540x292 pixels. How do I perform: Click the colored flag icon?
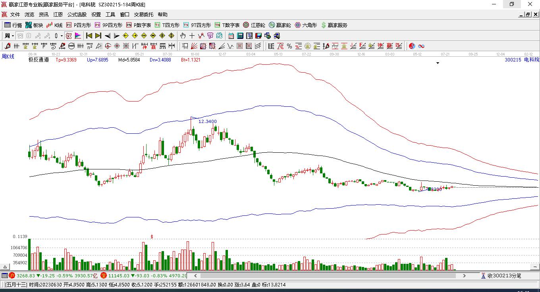pos(78,36)
